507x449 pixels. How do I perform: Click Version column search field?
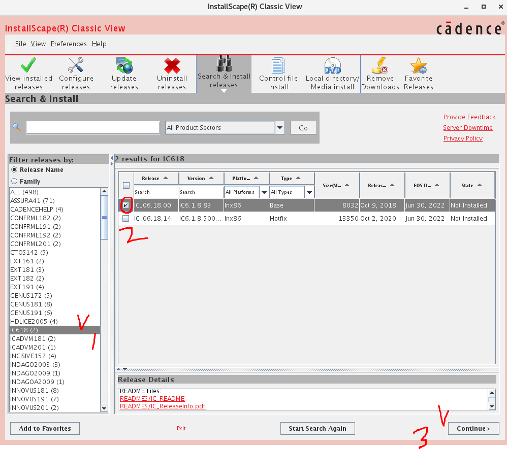pyautogui.click(x=201, y=192)
